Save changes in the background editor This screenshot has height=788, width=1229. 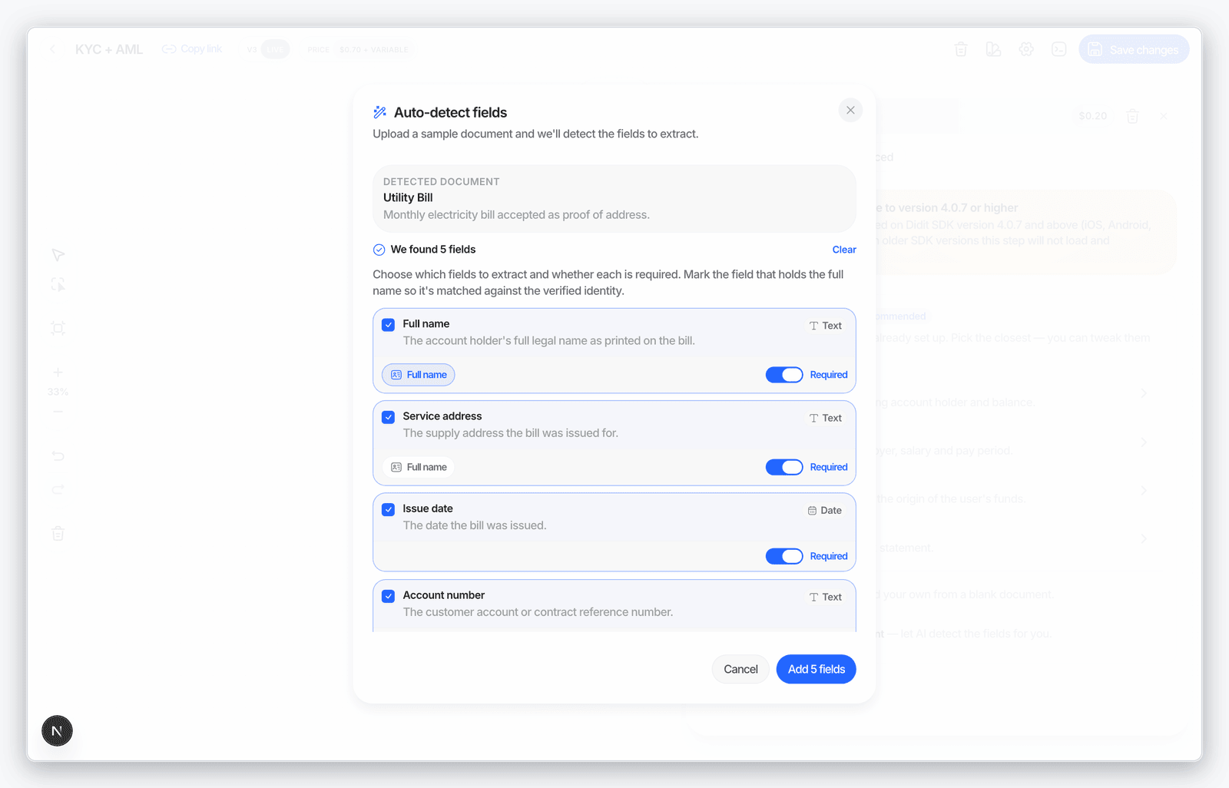(x=1134, y=49)
